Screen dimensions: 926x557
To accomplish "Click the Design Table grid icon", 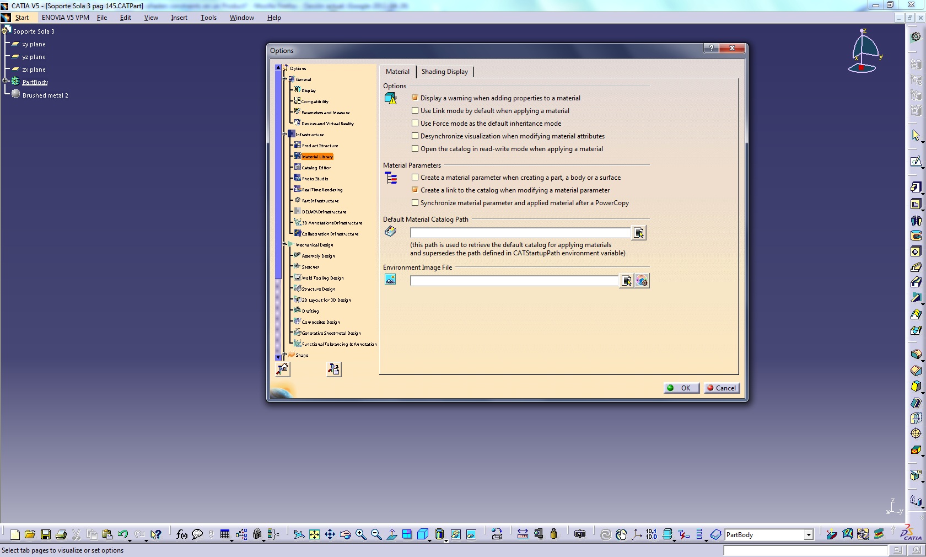I will (x=225, y=534).
